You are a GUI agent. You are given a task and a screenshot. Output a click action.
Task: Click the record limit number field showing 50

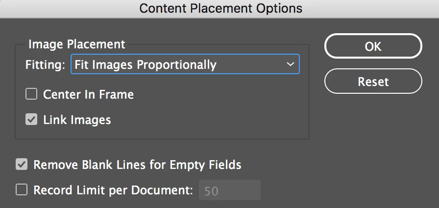click(x=229, y=190)
